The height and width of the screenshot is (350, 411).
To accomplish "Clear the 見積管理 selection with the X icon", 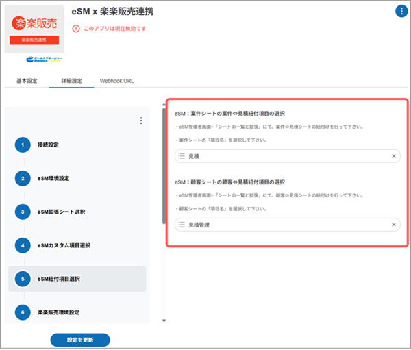I will pyautogui.click(x=394, y=225).
